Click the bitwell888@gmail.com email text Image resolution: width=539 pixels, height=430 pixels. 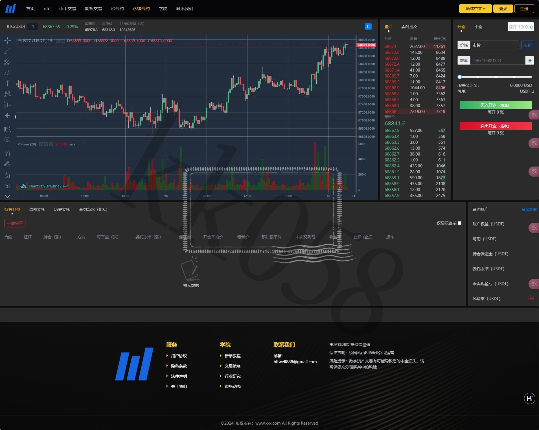(295, 362)
